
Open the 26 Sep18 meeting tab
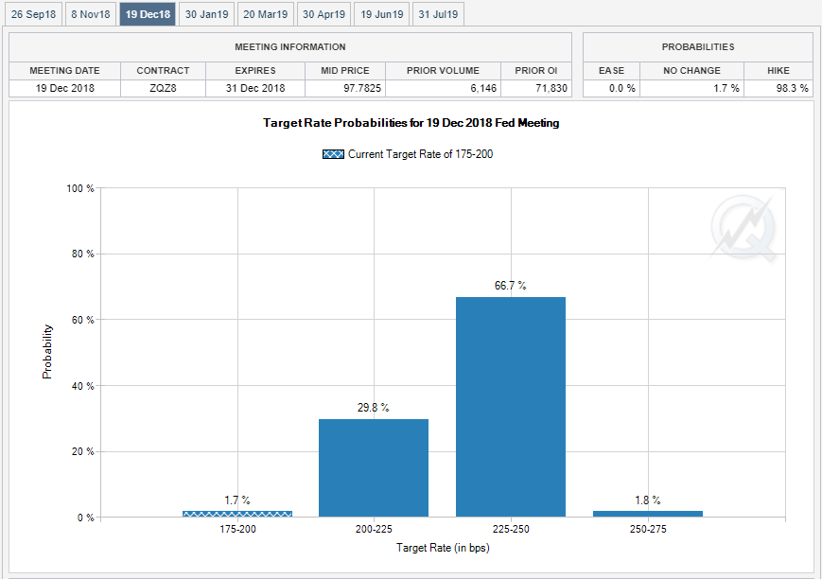click(x=33, y=14)
